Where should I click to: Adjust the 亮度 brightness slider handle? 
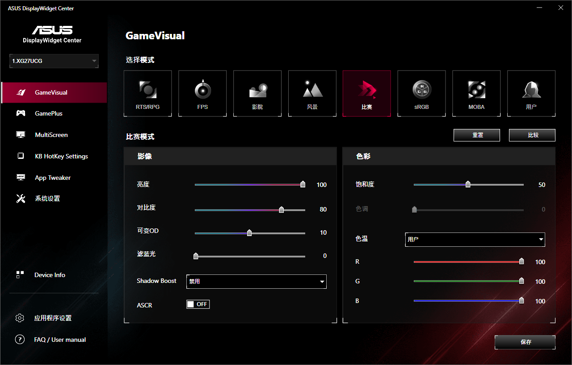click(x=303, y=184)
